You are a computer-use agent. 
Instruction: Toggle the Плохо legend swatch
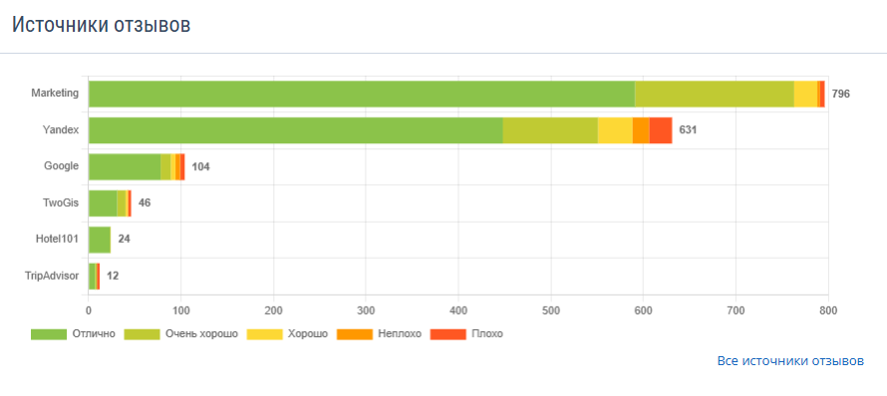(x=448, y=334)
